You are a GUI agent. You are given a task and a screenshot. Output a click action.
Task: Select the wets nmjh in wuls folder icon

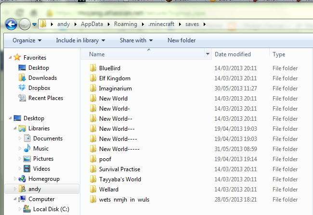point(93,200)
